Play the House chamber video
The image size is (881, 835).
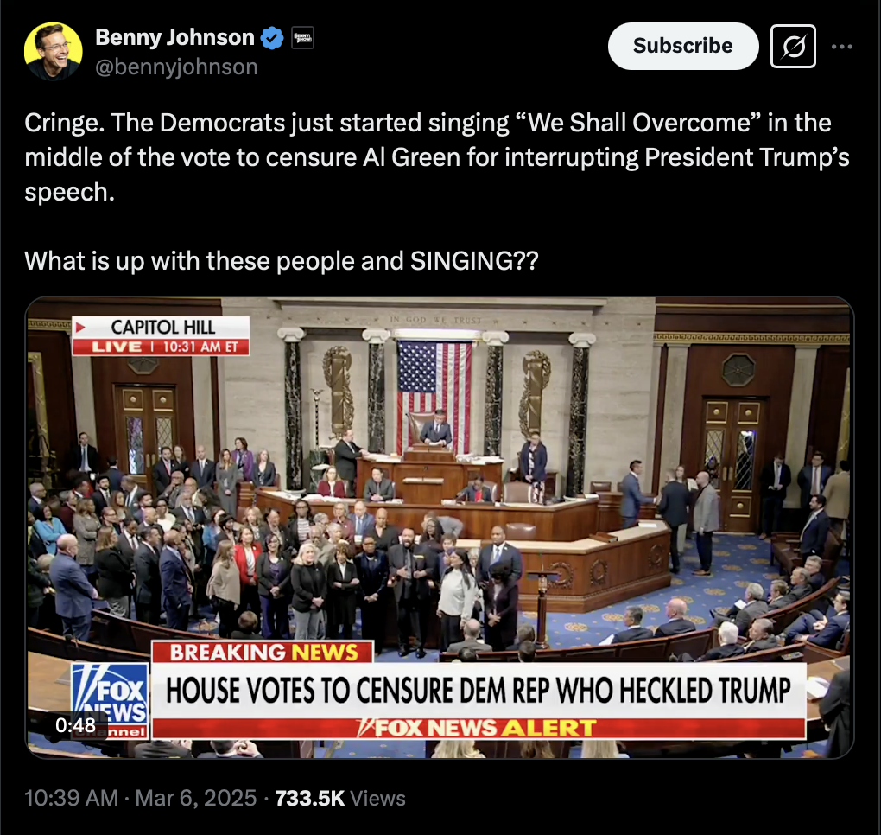point(440,527)
